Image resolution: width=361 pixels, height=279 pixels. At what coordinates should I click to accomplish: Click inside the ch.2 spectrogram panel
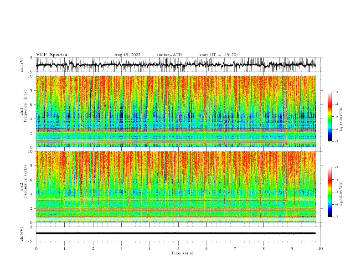(x=176, y=187)
